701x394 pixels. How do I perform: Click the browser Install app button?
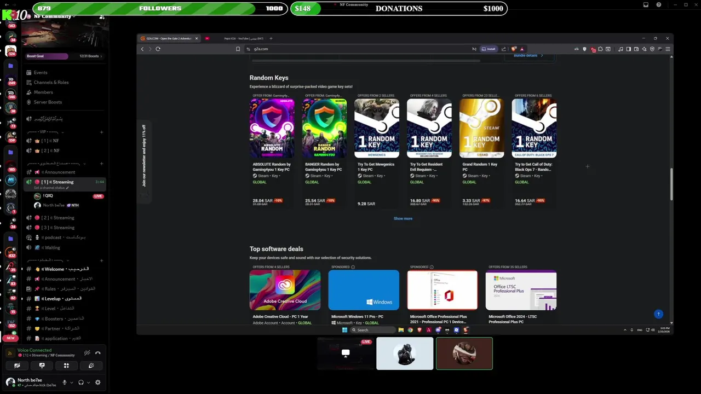[489, 49]
